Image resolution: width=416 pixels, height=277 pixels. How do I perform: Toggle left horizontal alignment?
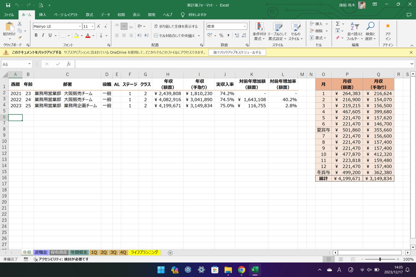click(x=117, y=35)
